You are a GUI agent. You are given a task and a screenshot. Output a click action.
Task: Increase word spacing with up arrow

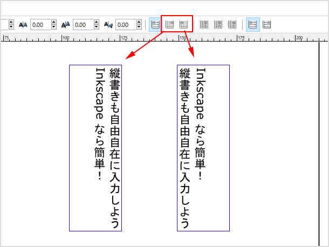[x=97, y=22]
